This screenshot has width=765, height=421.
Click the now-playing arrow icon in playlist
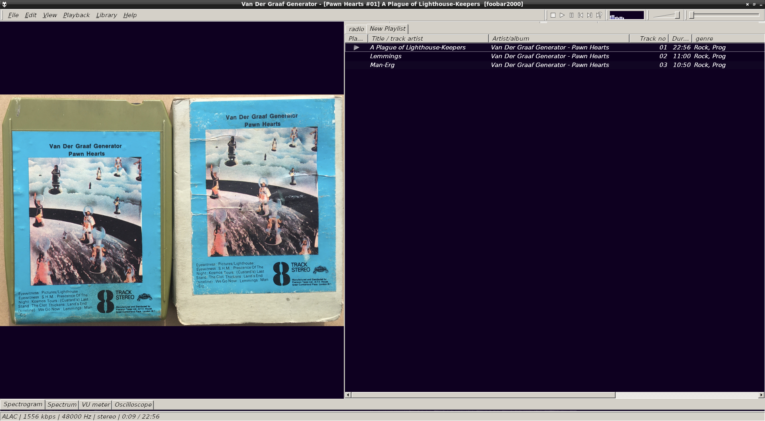tap(356, 47)
